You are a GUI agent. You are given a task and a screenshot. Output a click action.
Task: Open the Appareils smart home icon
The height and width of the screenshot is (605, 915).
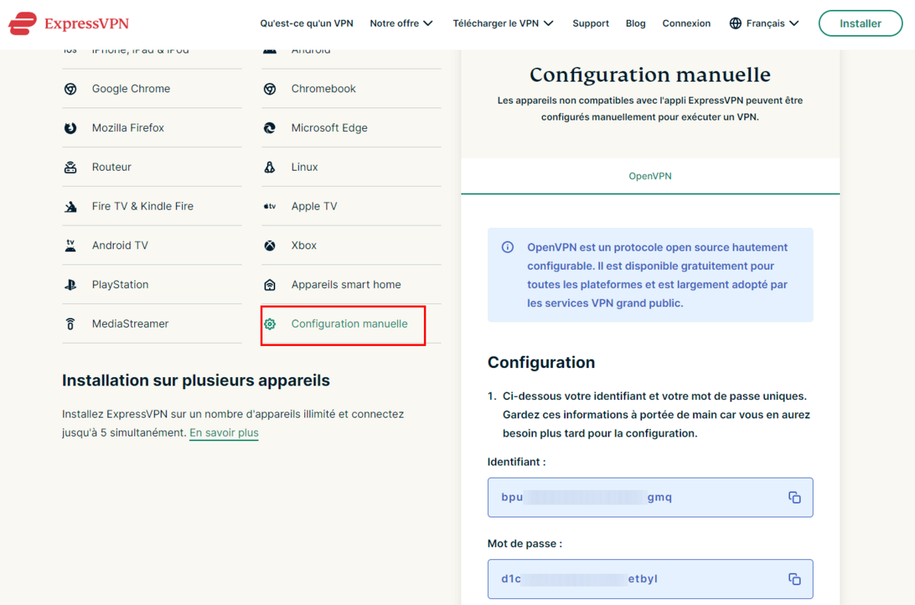coord(270,285)
